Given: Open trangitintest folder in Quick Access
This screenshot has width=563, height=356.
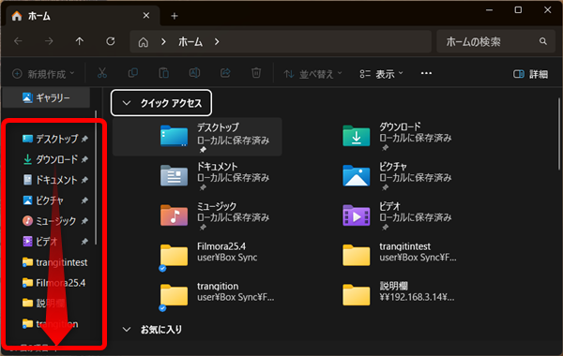Looking at the screenshot, I should (x=399, y=256).
